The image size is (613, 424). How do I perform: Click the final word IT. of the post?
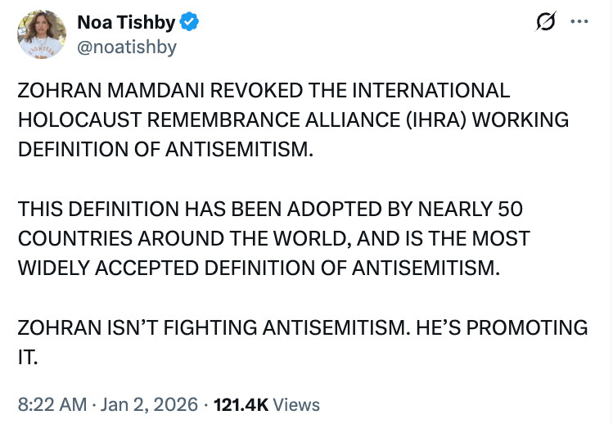pos(28,358)
